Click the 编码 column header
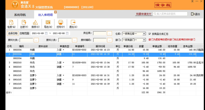 (x=21, y=46)
